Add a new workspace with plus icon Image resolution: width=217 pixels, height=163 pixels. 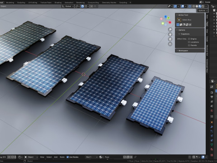(130, 2)
